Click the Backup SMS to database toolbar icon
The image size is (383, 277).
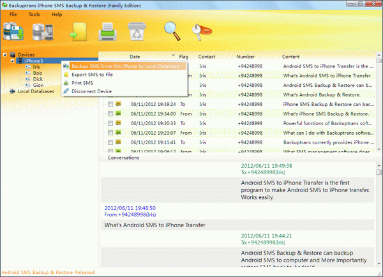[x=13, y=31]
